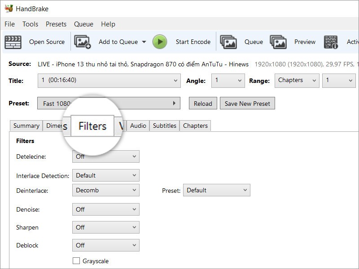The image size is (359, 269).
Task: Expand the Fast 1080 preset selector
Action: click(109, 103)
